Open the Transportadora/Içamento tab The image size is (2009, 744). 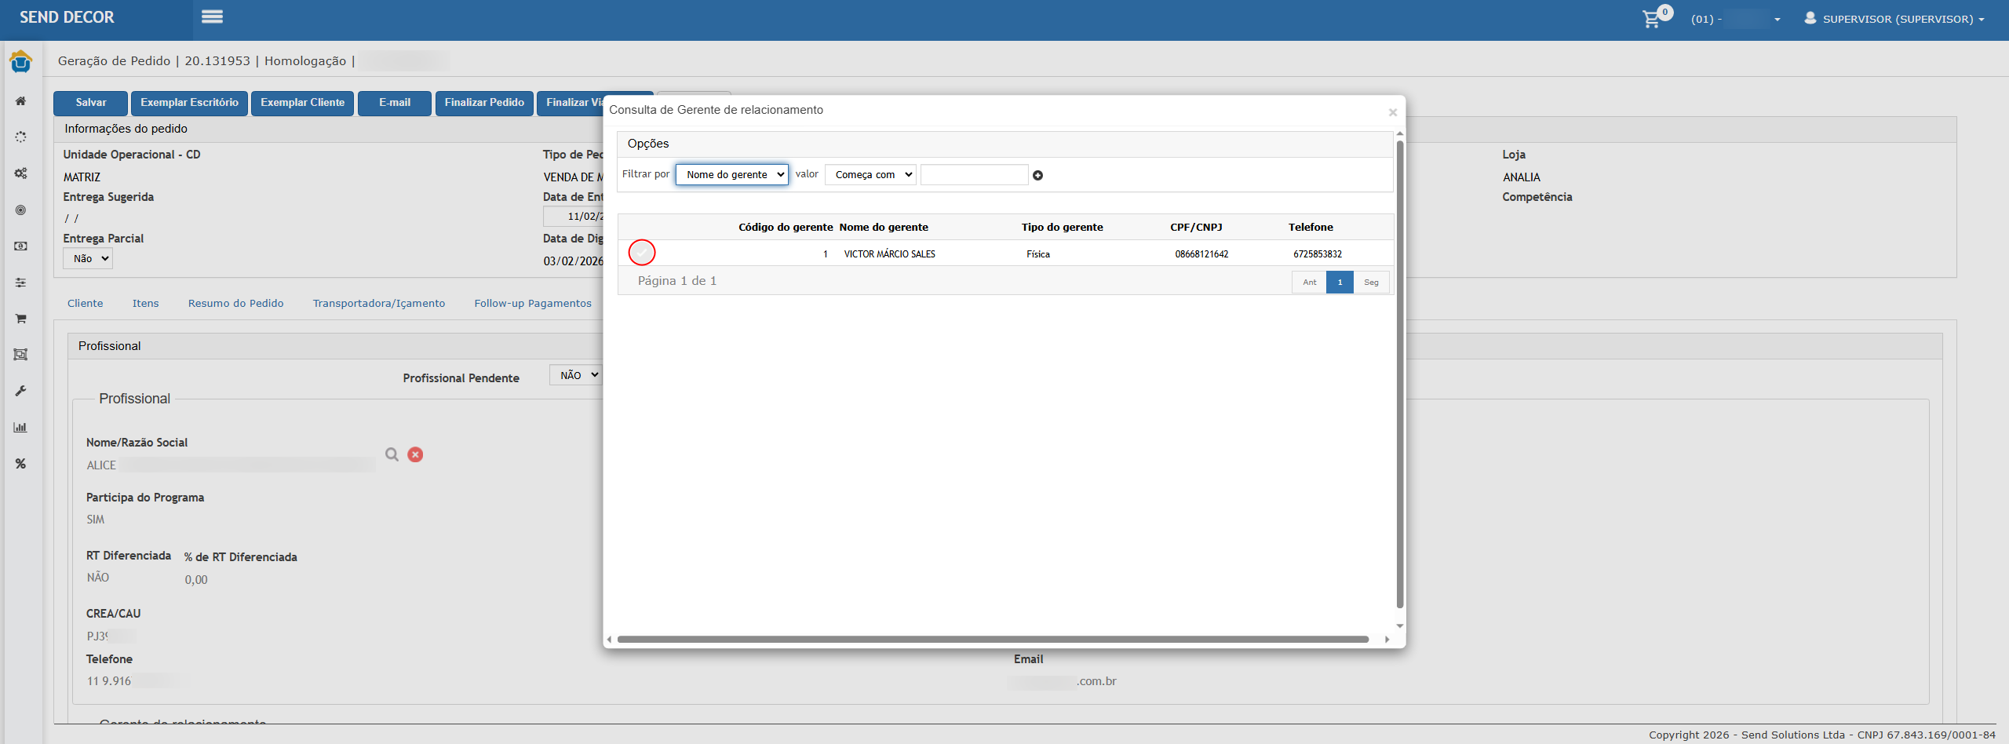(378, 304)
